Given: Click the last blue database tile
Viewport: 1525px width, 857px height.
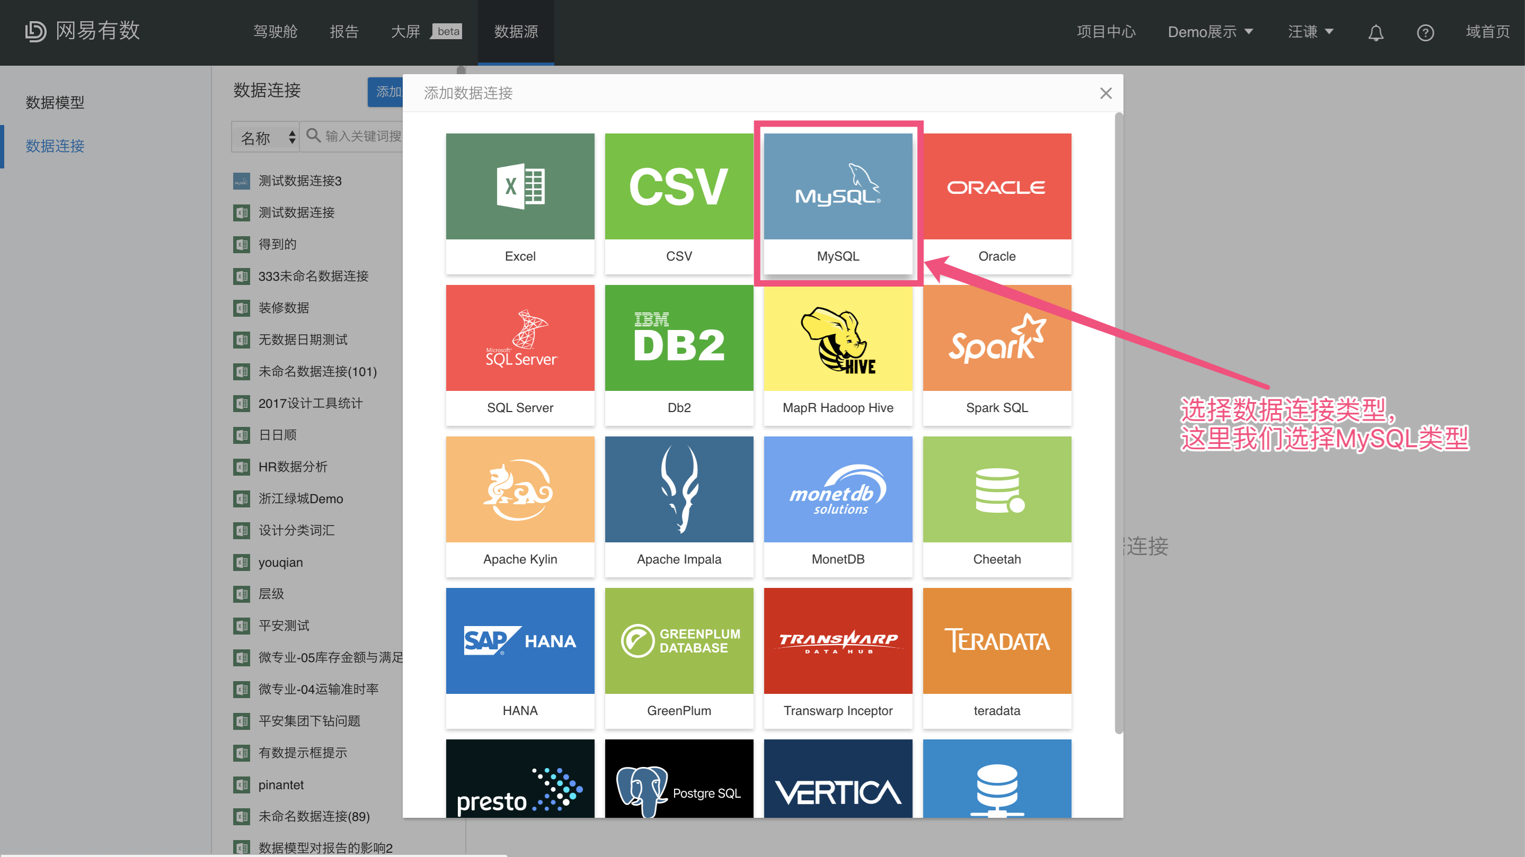Looking at the screenshot, I should (997, 778).
